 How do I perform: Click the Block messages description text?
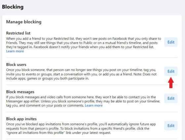(83, 101)
